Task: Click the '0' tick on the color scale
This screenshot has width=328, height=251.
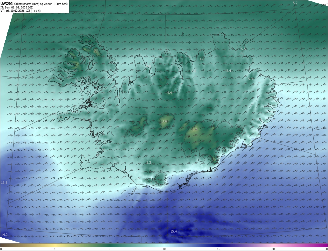Action: (1, 249)
